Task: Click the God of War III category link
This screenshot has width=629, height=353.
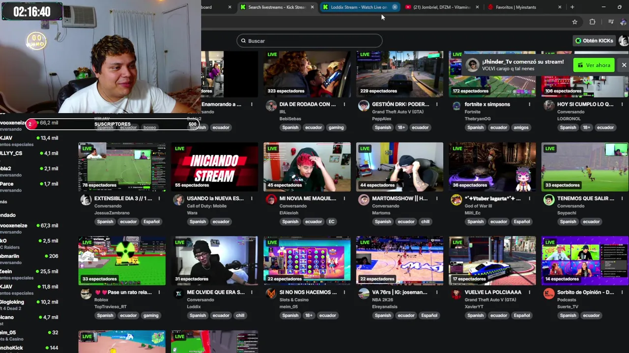Action: (x=479, y=206)
